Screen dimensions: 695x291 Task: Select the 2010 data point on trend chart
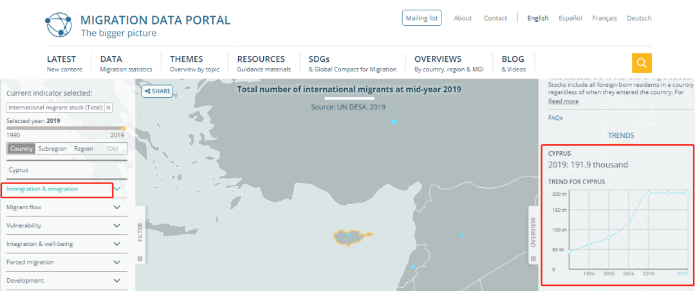tap(649, 192)
